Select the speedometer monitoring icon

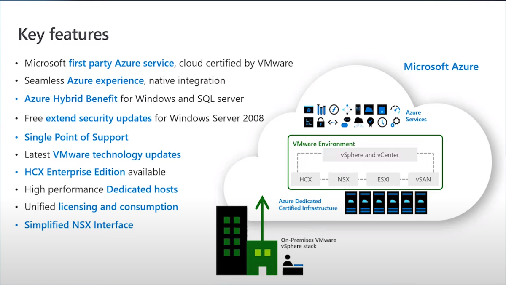click(x=396, y=109)
